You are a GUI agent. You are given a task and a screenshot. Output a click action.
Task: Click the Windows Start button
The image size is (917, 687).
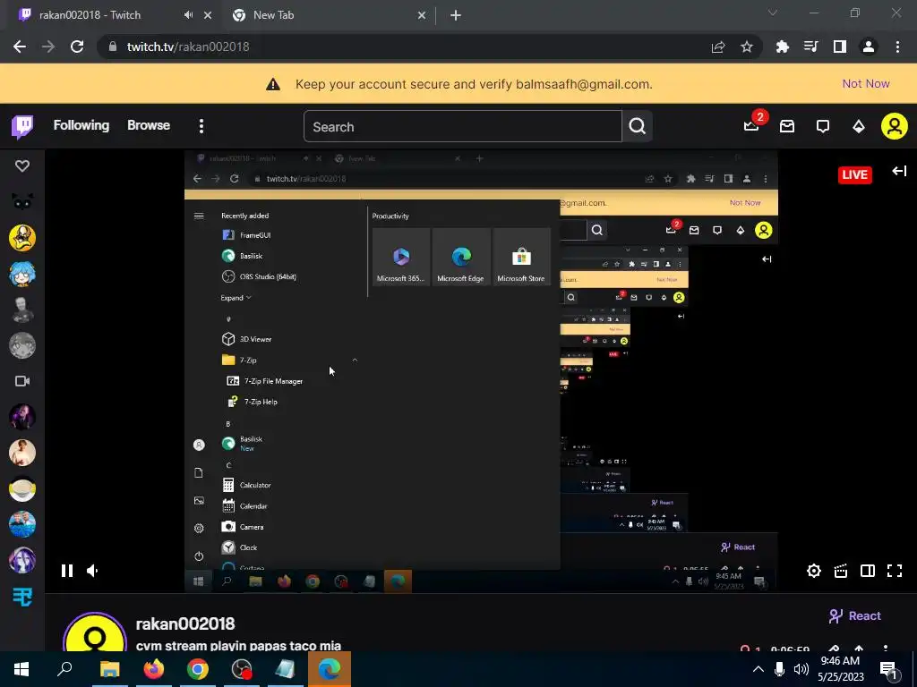(21, 669)
